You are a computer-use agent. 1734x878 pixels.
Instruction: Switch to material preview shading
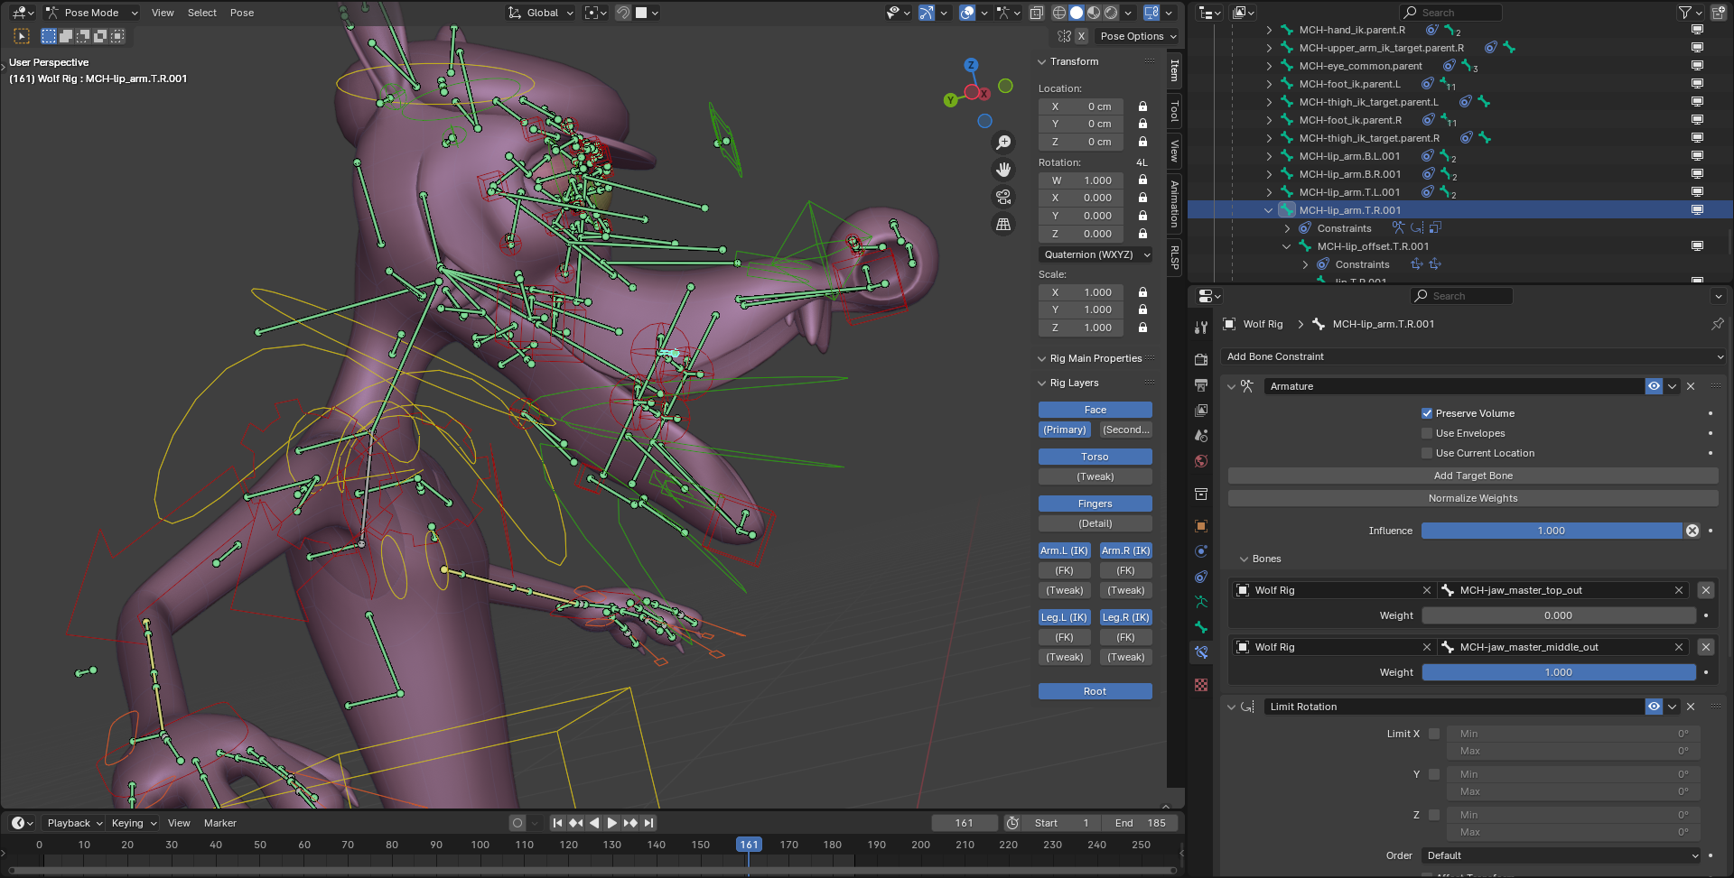[x=1094, y=13]
